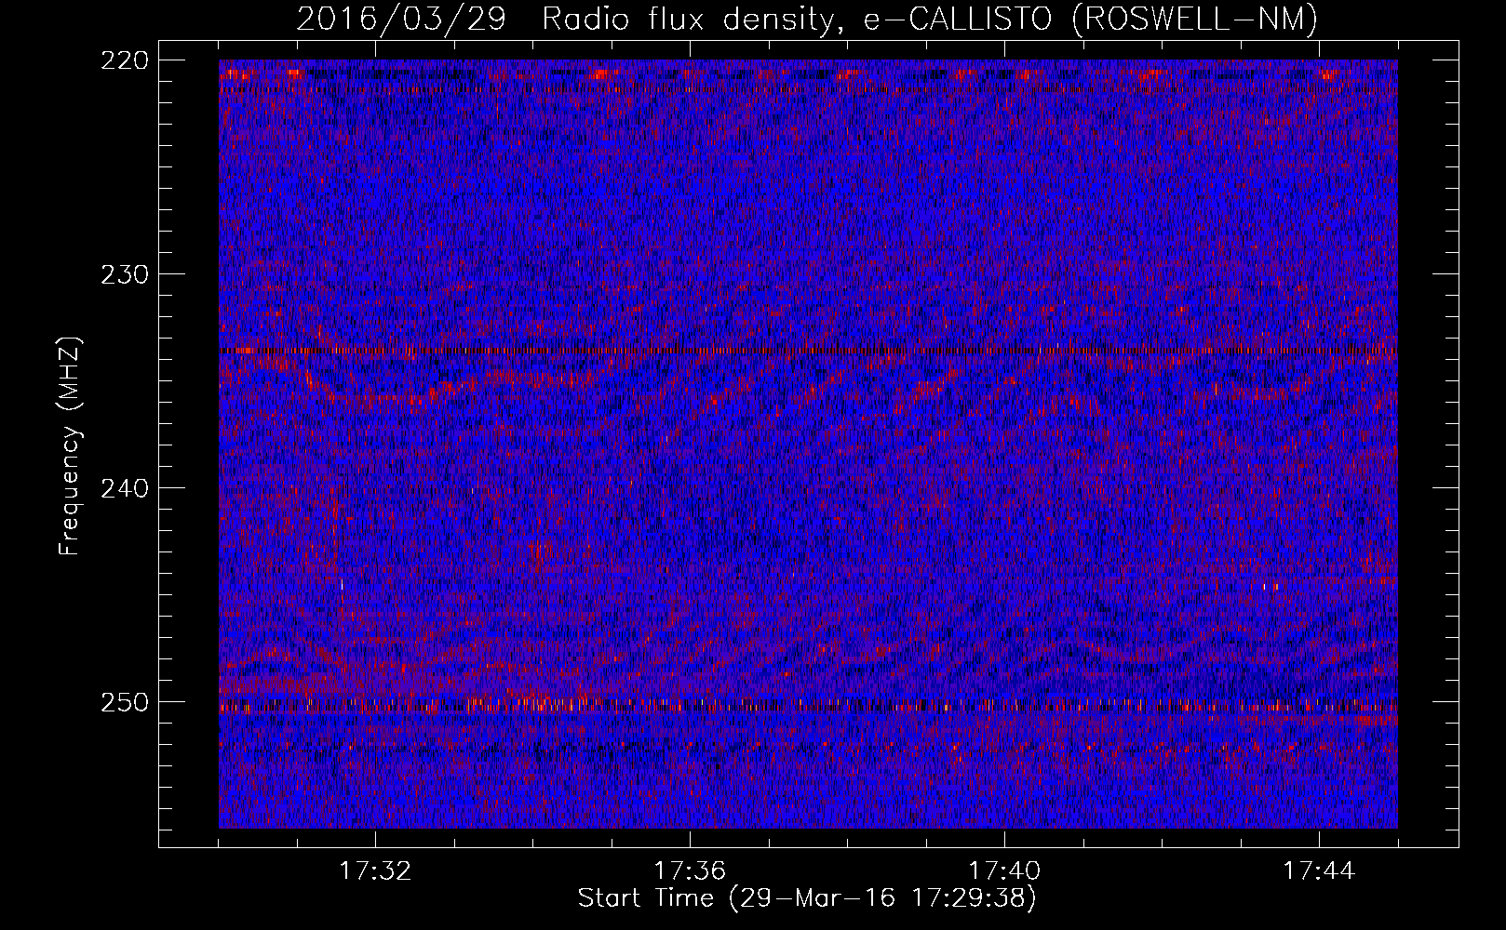Click the 17:44 time tick label
The height and width of the screenshot is (930, 1506).
(x=1319, y=871)
